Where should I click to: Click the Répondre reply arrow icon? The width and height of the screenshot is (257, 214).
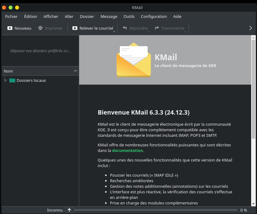click(x=125, y=28)
